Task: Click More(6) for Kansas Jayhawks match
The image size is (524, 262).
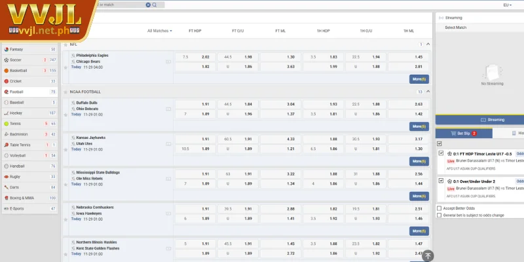Action: 419,161
